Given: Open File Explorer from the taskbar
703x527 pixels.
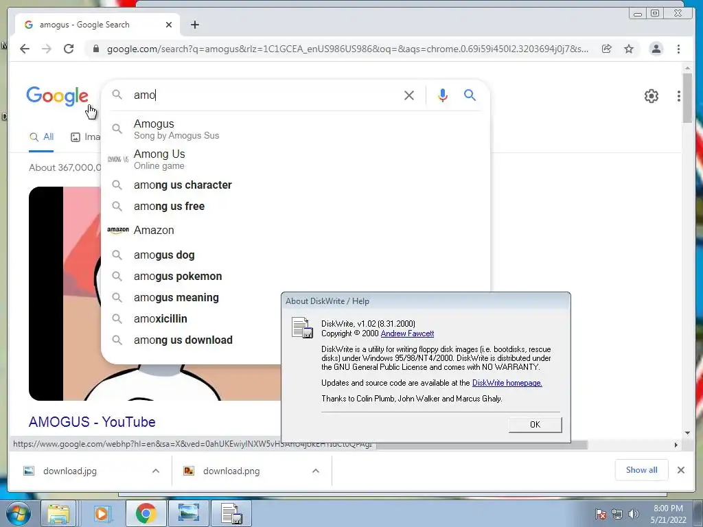Looking at the screenshot, I should 58,513.
